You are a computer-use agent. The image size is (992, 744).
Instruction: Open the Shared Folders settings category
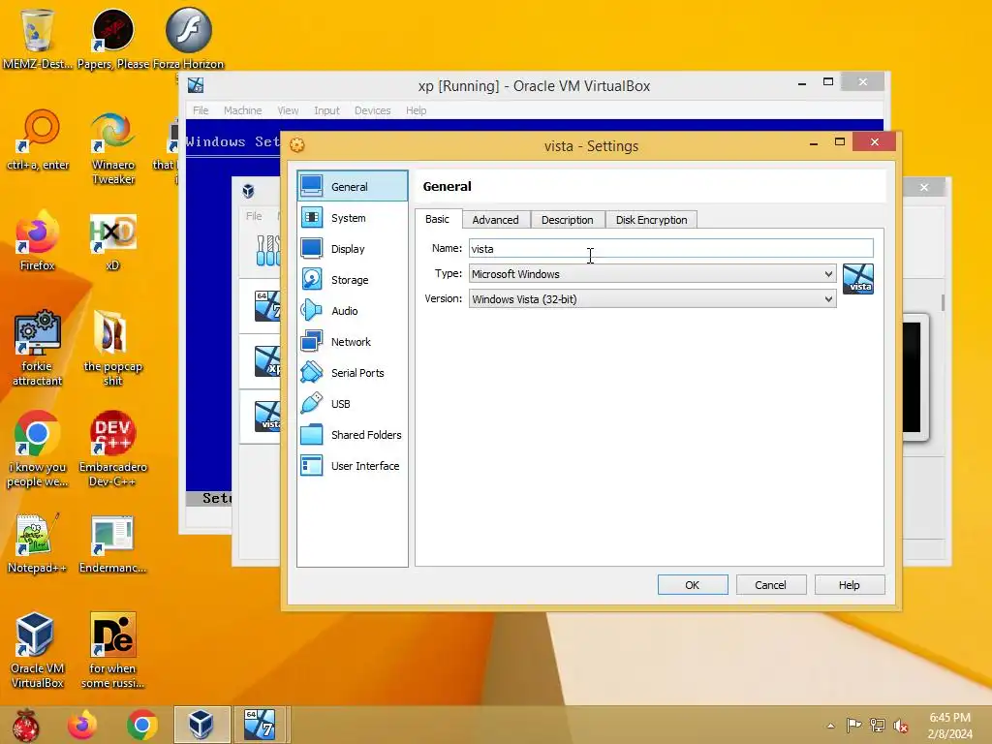[353, 435]
